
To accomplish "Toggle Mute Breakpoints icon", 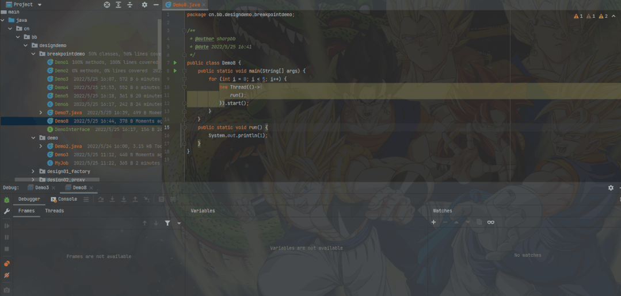I will [x=6, y=275].
